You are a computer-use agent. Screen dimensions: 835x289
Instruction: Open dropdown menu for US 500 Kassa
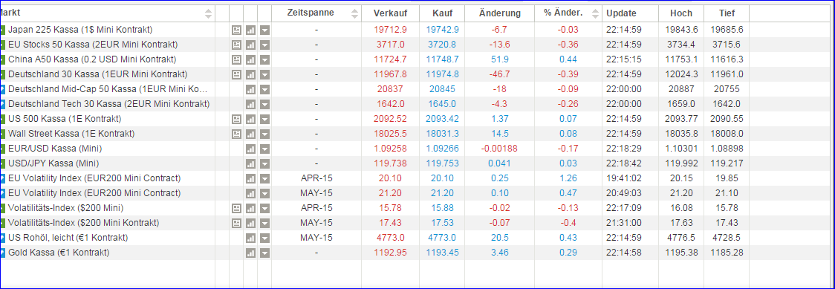tap(264, 119)
